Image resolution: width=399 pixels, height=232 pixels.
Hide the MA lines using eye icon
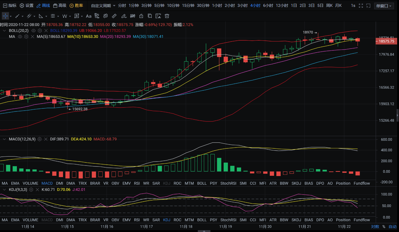pos(20,37)
